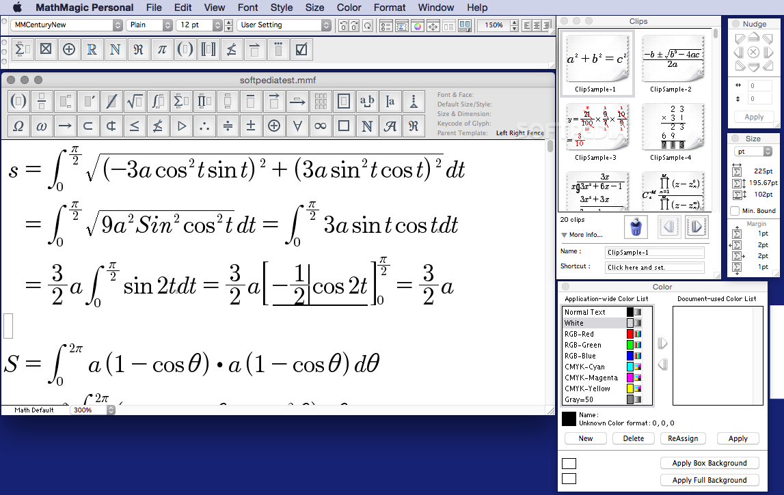Enable the Min. Bound checkbox
The width and height of the screenshot is (784, 495).
pyautogui.click(x=735, y=211)
